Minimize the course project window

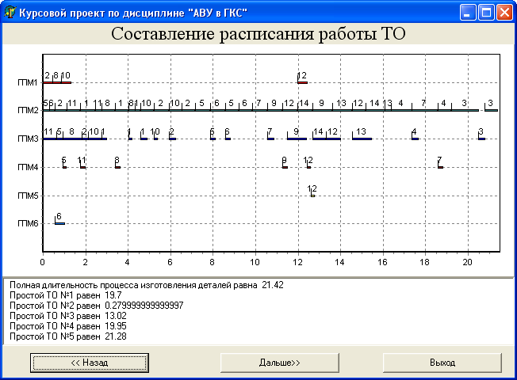(468, 12)
